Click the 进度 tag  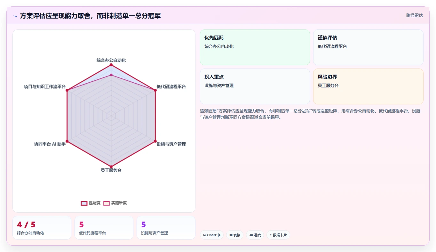pyautogui.click(x=255, y=235)
